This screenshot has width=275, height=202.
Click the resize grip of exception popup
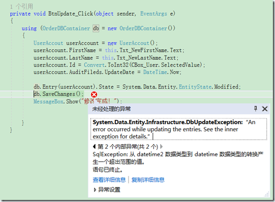coord(267,194)
